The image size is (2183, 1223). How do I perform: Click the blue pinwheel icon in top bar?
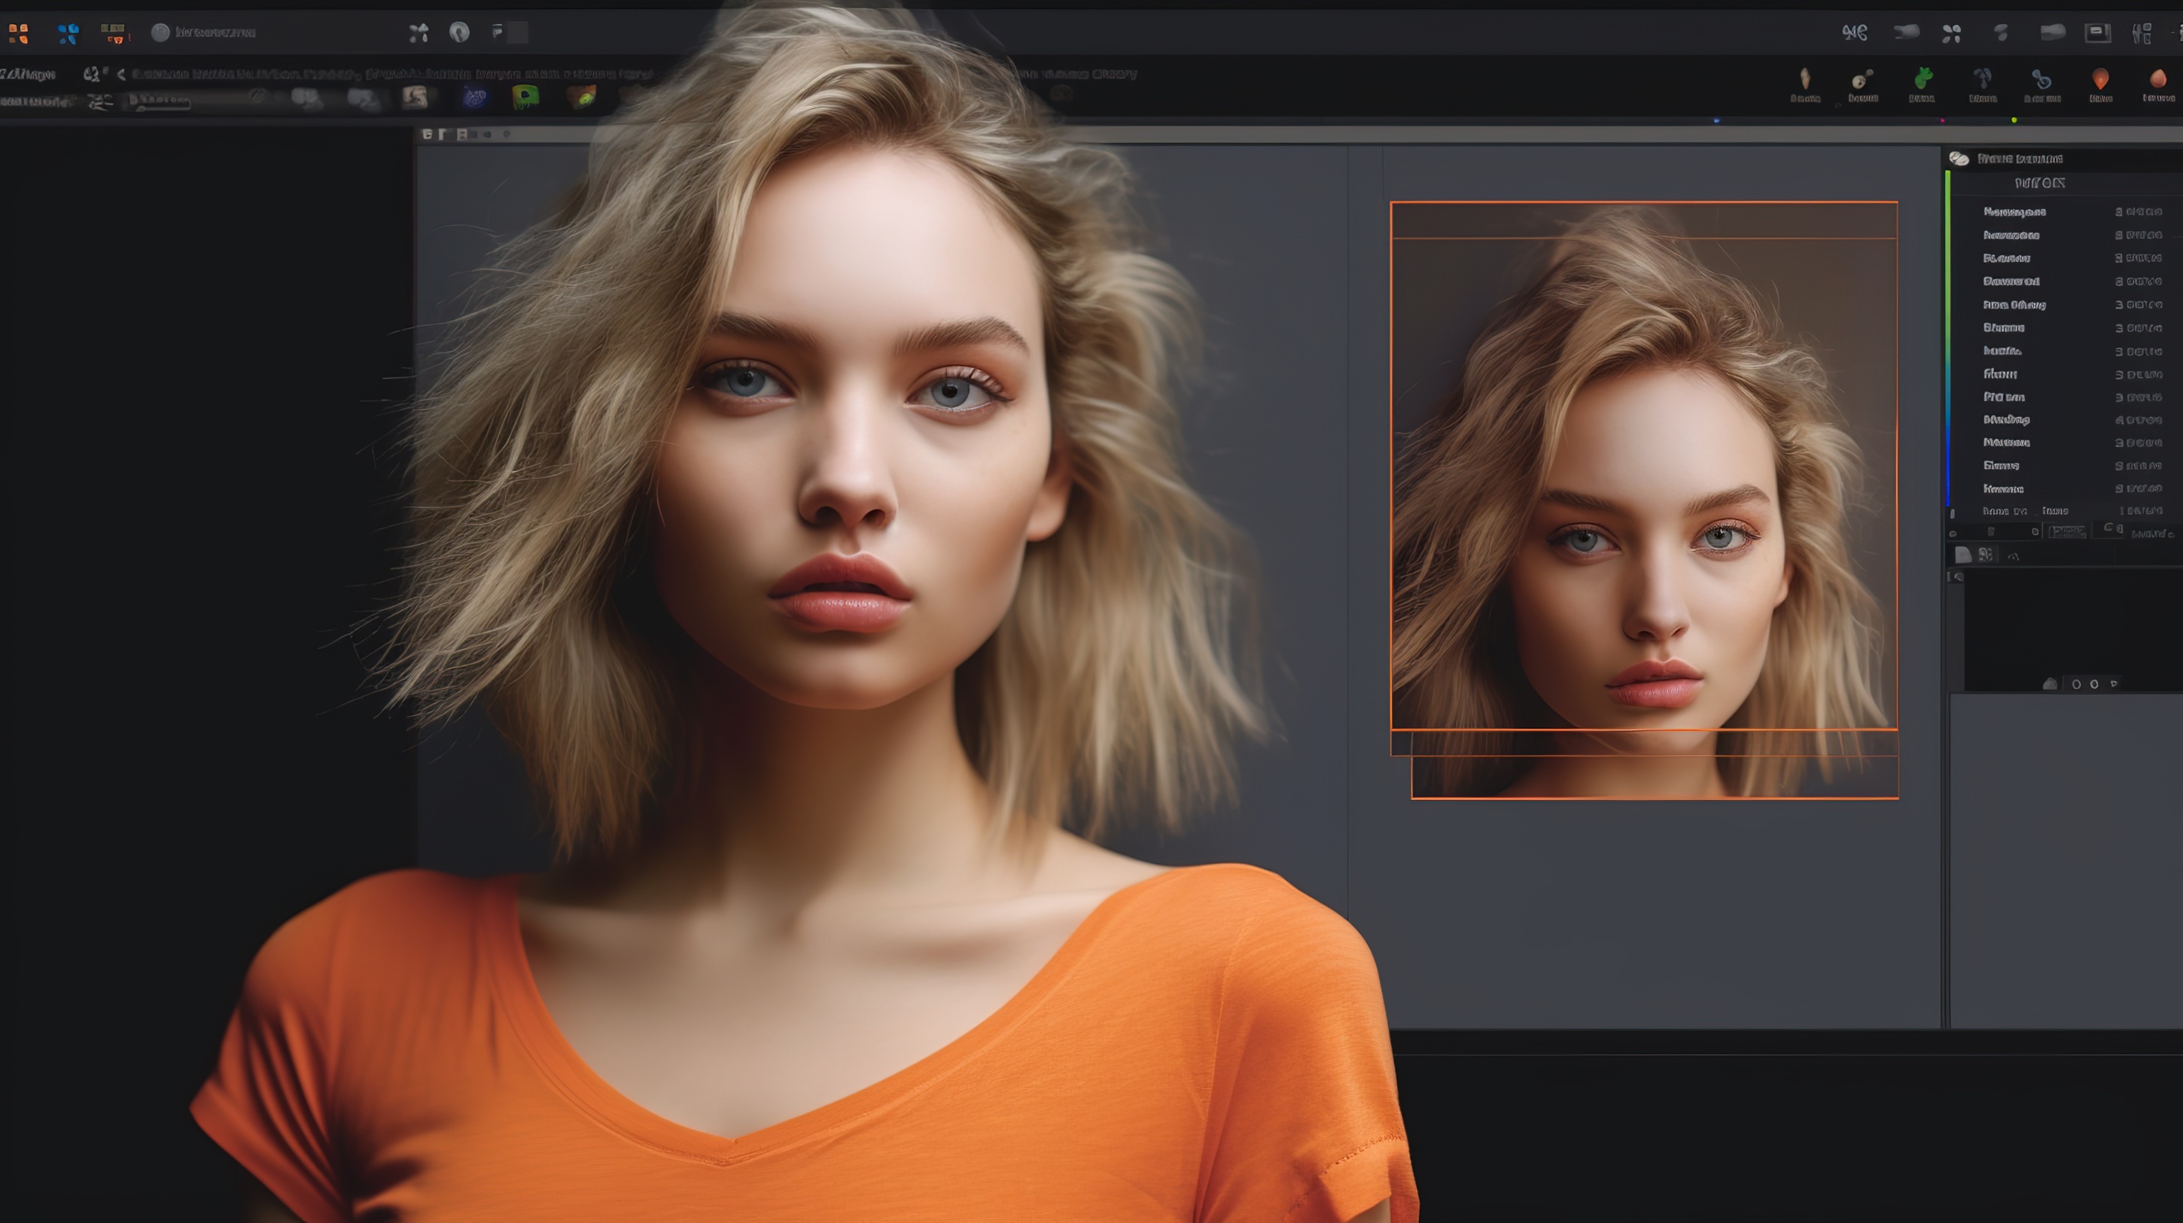pos(68,33)
